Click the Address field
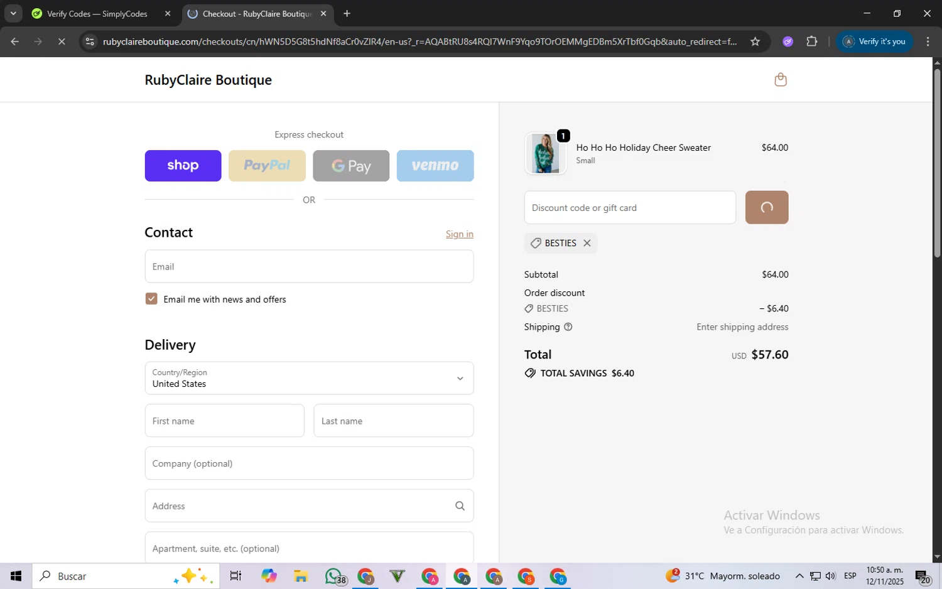The height and width of the screenshot is (589, 942). tap(309, 506)
